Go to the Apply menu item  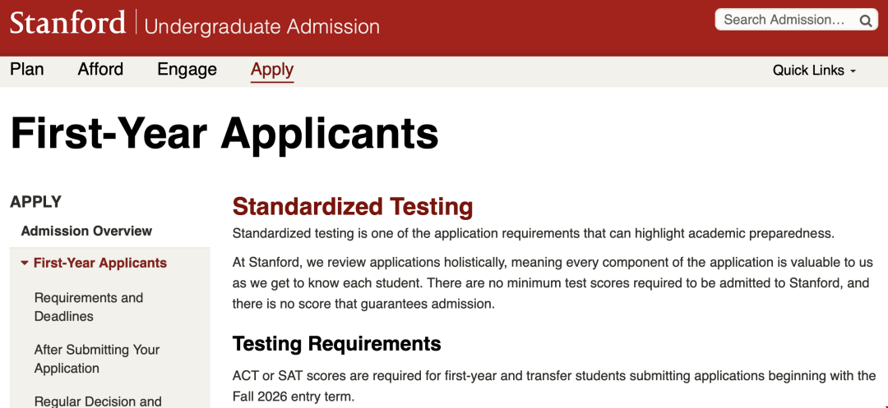coord(272,70)
